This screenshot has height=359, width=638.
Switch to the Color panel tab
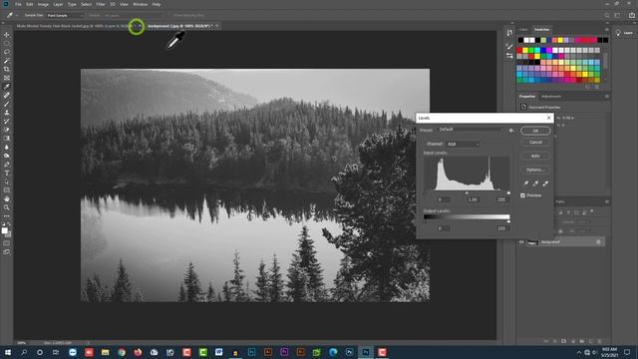pos(523,29)
